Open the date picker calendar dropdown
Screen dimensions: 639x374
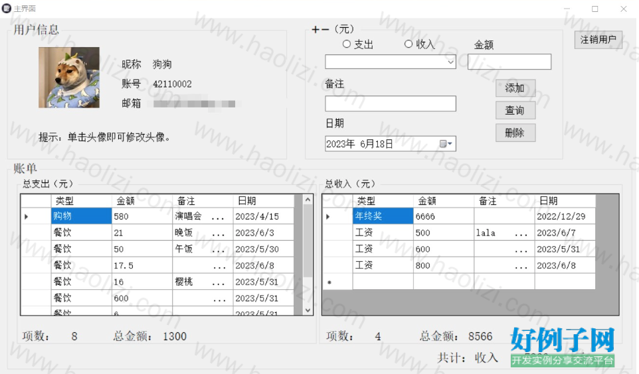(446, 144)
